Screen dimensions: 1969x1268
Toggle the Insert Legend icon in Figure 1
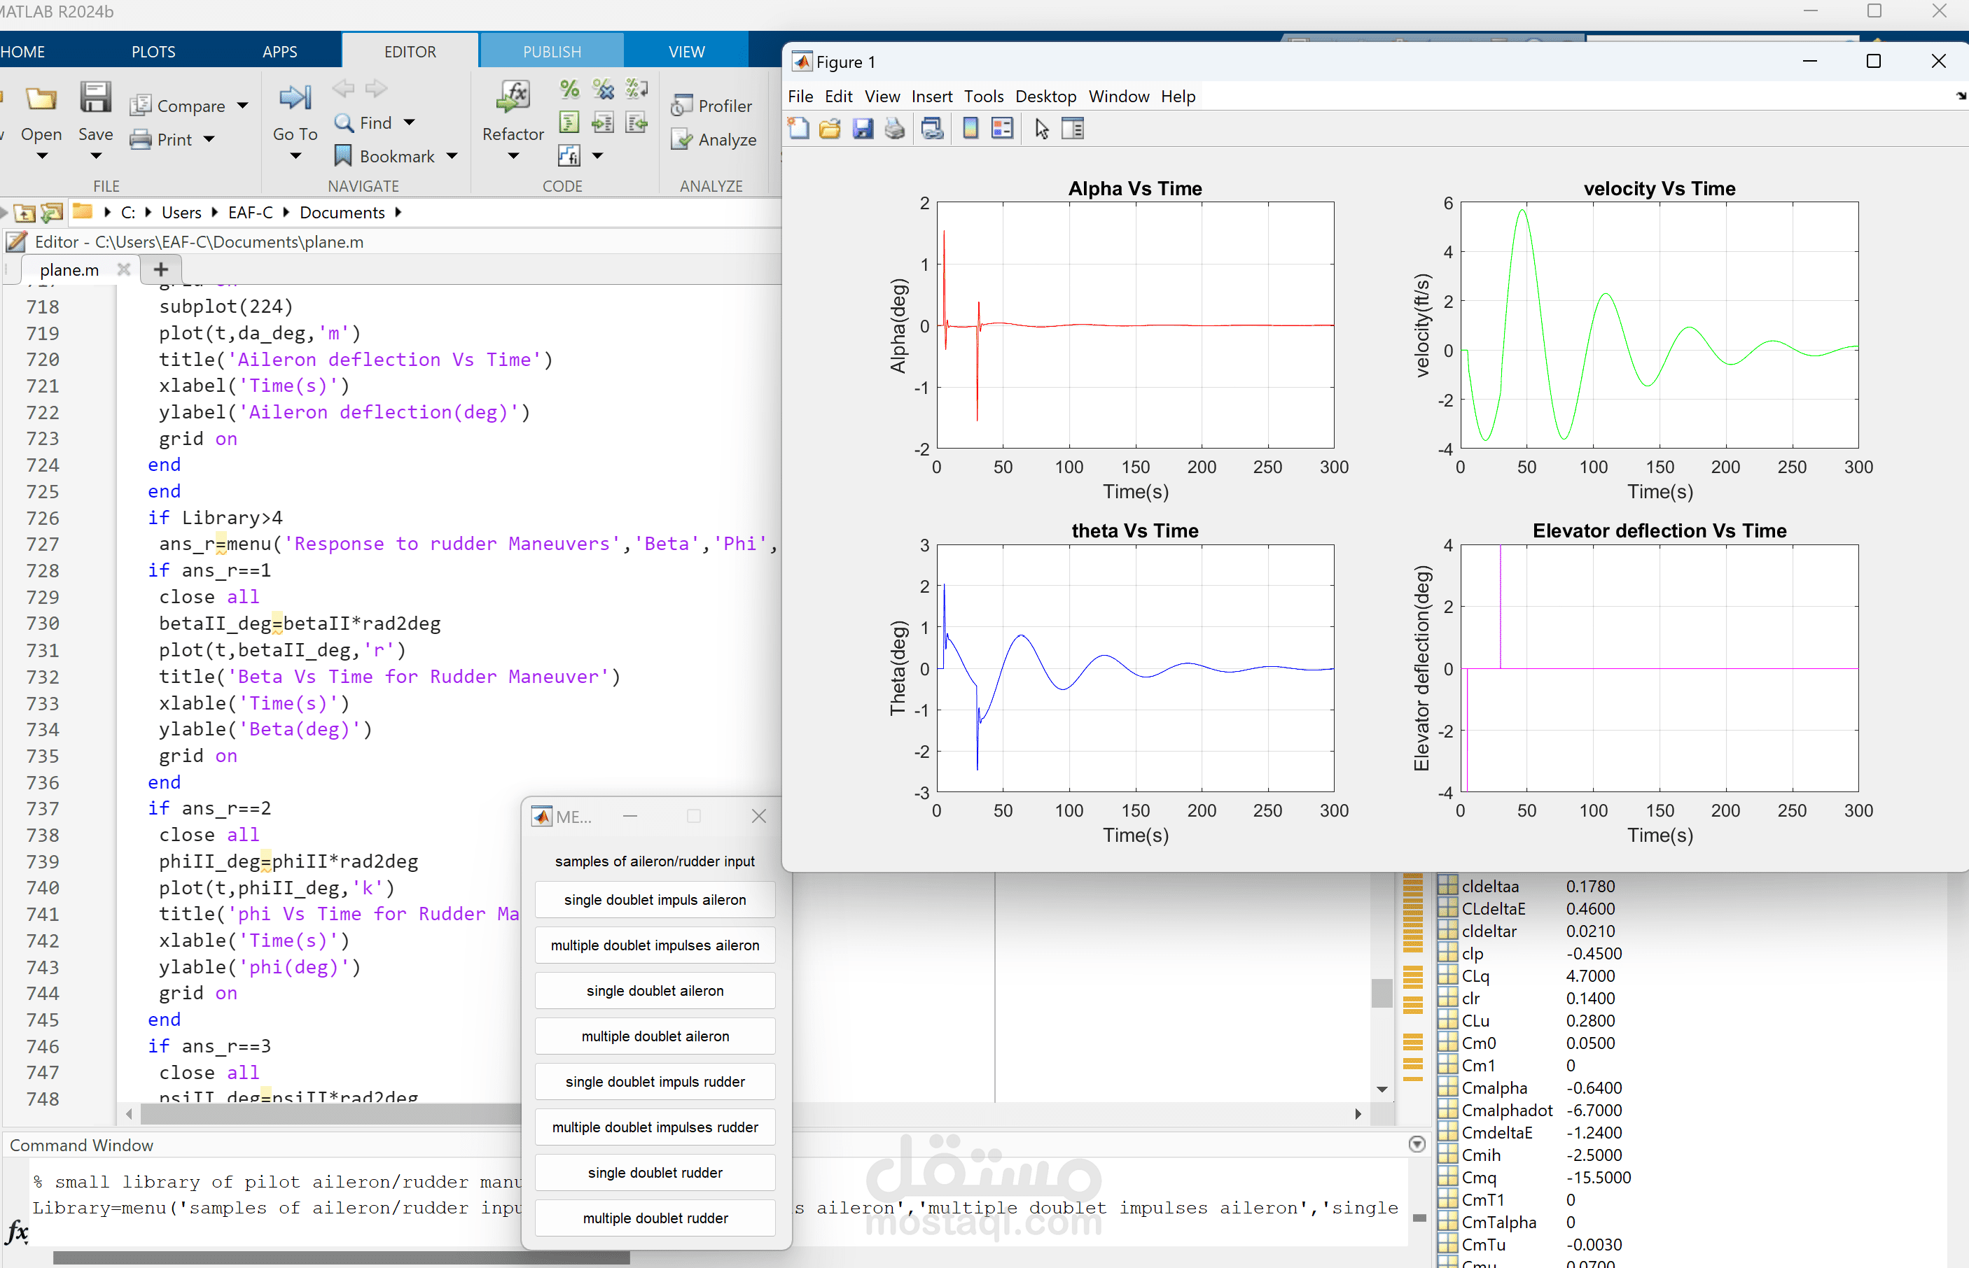[x=1002, y=129]
